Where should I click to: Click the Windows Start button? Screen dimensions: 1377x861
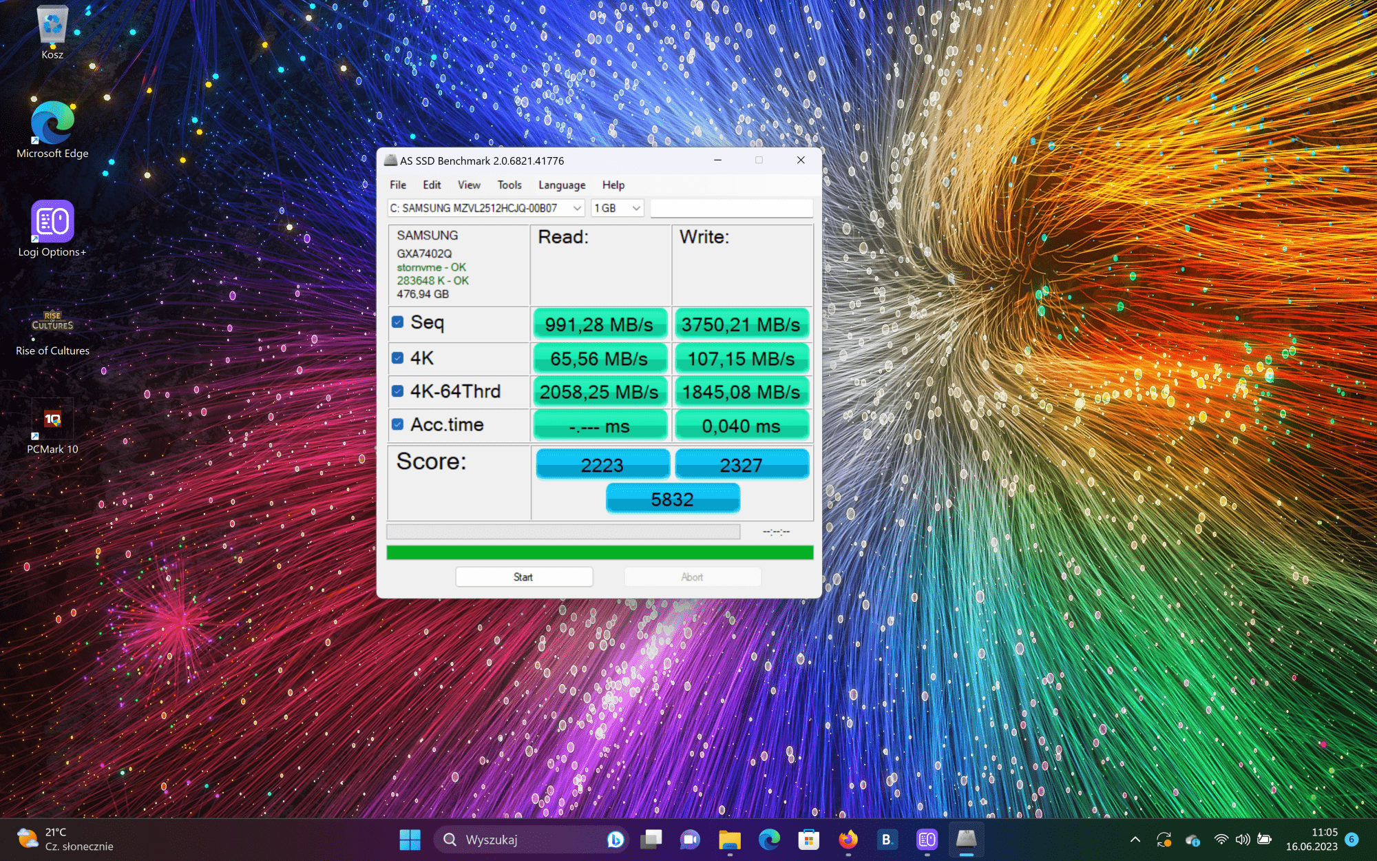pos(410,839)
